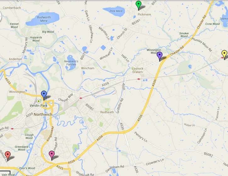The image size is (228, 176).
Task: Click the Verdin Park green tree icon
Action: click(39, 101)
